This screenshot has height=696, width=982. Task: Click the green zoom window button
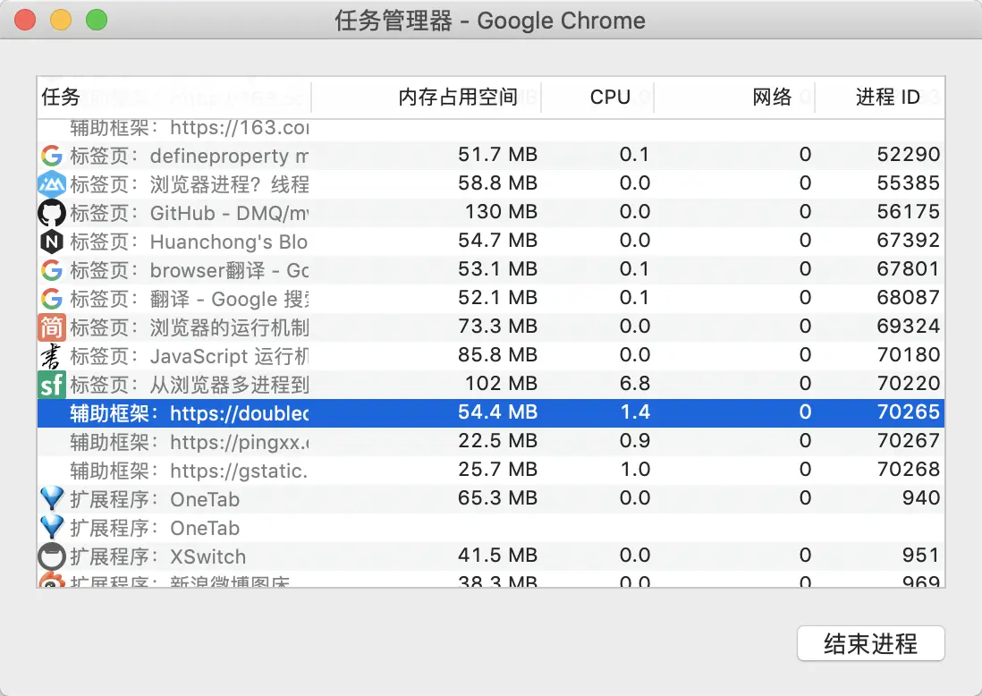[x=96, y=20]
